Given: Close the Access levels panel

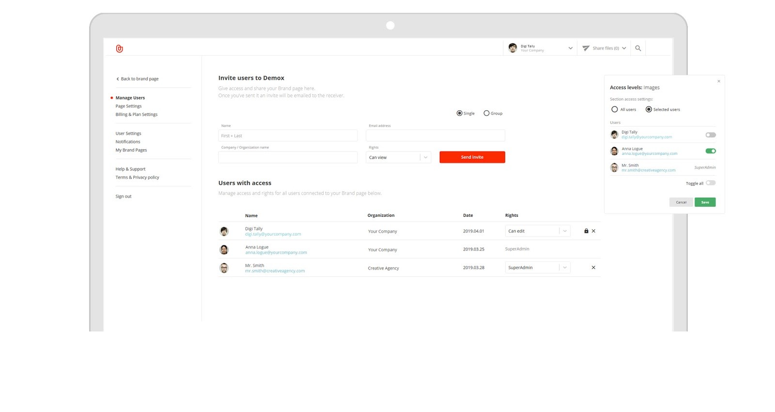Looking at the screenshot, I should [x=719, y=81].
